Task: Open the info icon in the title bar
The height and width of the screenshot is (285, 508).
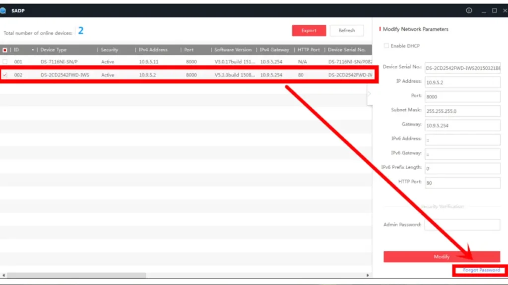Action: click(469, 10)
